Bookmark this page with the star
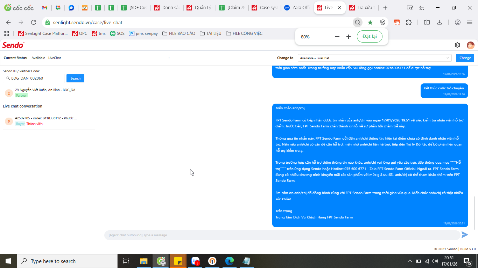 370,22
